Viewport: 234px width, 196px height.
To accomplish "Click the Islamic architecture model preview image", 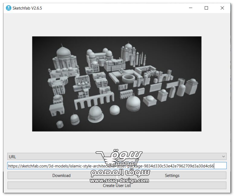I will tap(117, 84).
